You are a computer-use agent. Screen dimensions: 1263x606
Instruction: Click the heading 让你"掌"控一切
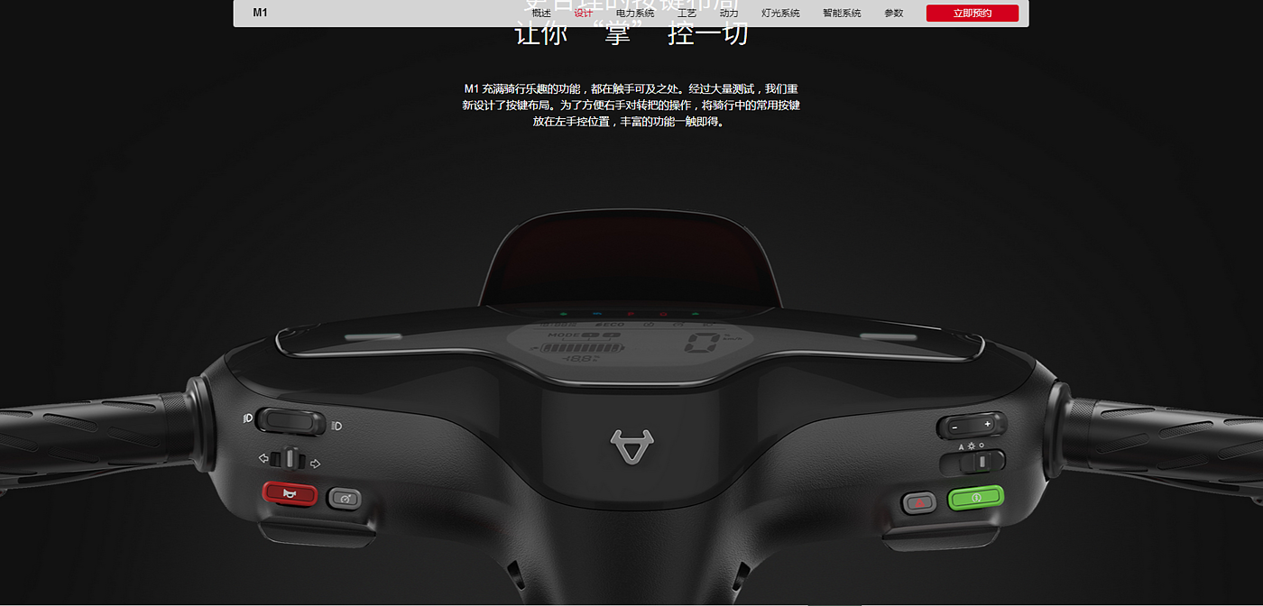click(x=631, y=34)
